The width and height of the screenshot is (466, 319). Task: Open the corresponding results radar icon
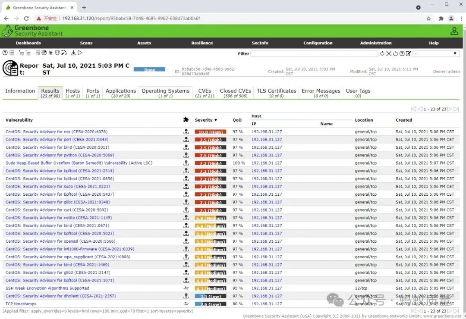(44, 53)
